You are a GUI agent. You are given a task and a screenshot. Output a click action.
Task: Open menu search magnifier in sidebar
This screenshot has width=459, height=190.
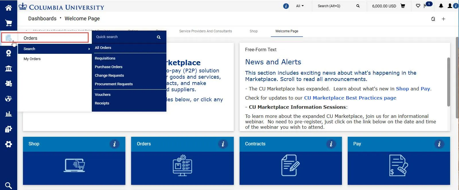pos(9,185)
